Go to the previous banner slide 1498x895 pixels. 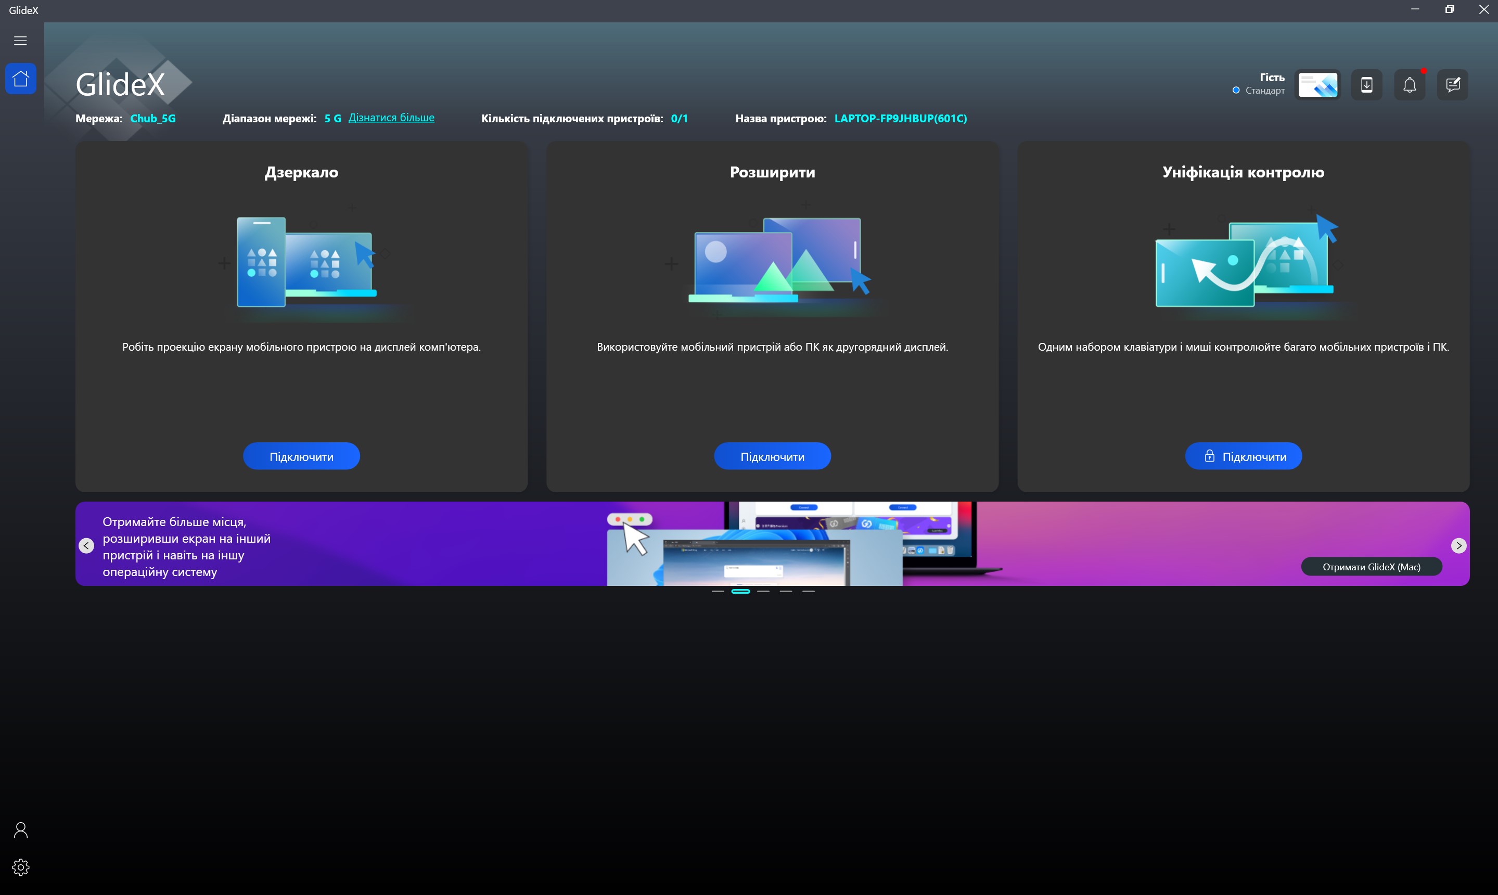pyautogui.click(x=86, y=545)
